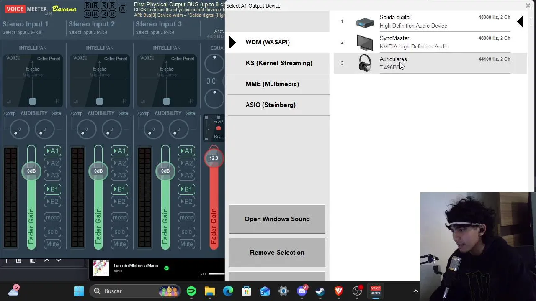Click the up arrow in the bottom toolbar
The width and height of the screenshot is (536, 301).
coord(47,260)
